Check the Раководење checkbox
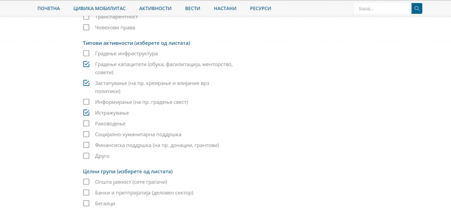 pyautogui.click(x=86, y=123)
